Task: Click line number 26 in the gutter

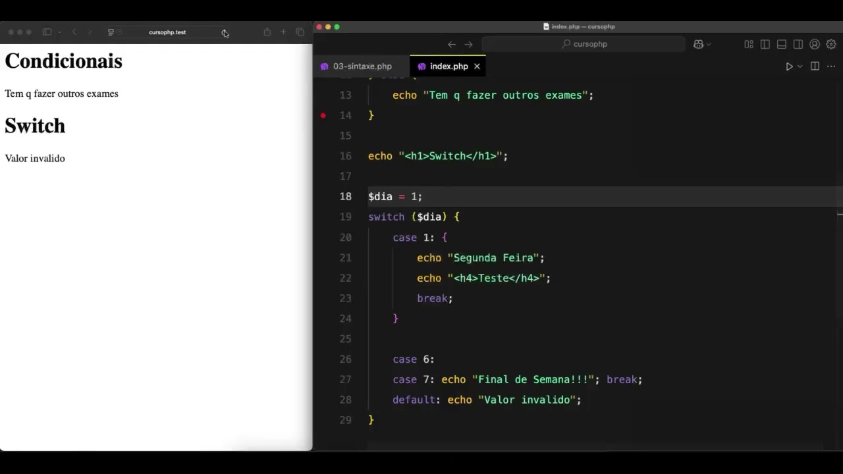Action: tap(346, 359)
